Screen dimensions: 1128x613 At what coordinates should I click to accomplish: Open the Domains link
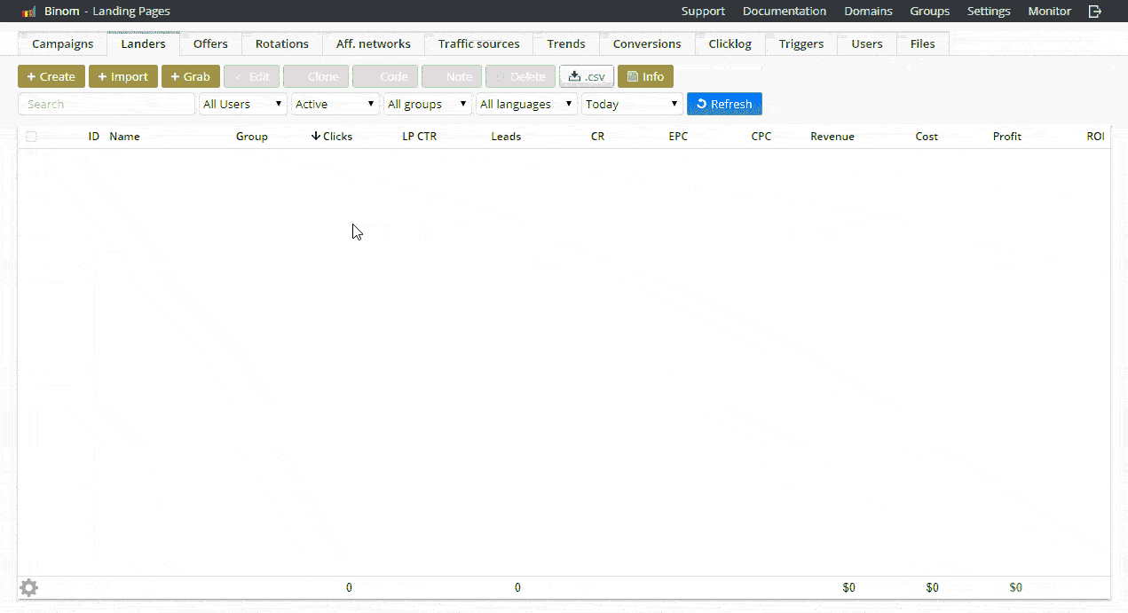[x=868, y=12]
